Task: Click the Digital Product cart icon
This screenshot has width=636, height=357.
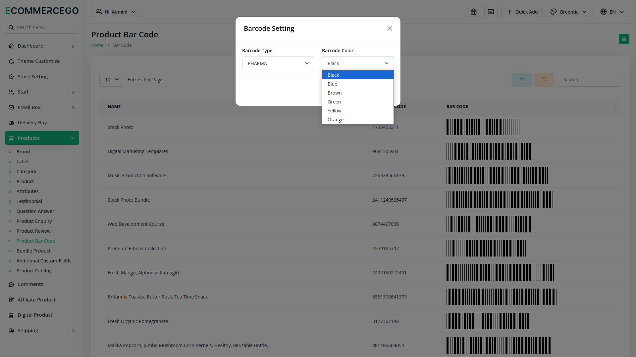Action: click(11, 315)
